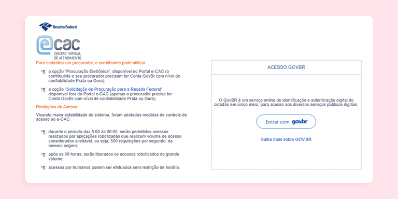Viewport: 398px width, 199px height.
Task: Click the paragraph Visando maior estabilidade do sistema
Action: coord(111,117)
